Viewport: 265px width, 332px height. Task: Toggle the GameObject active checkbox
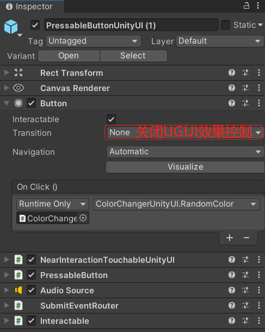coord(35,26)
